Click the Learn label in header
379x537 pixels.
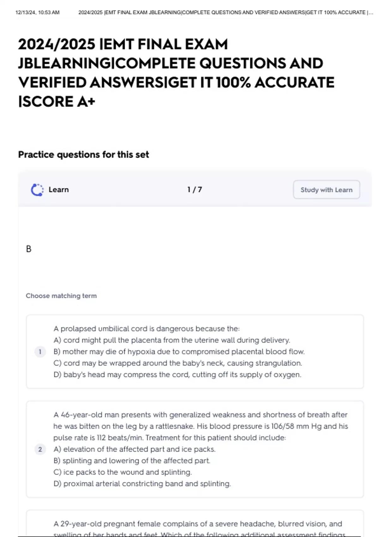pyautogui.click(x=58, y=190)
